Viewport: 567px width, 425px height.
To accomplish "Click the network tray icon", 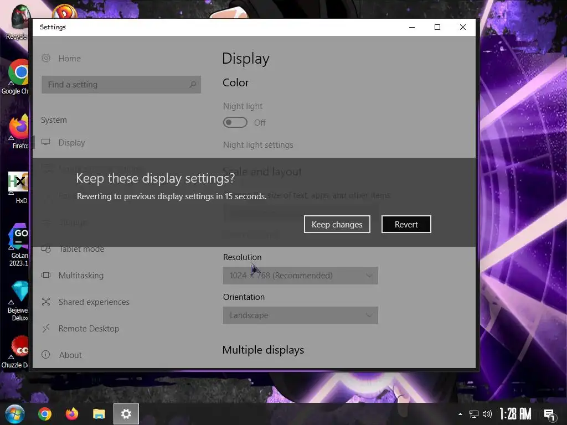I will coord(474,414).
